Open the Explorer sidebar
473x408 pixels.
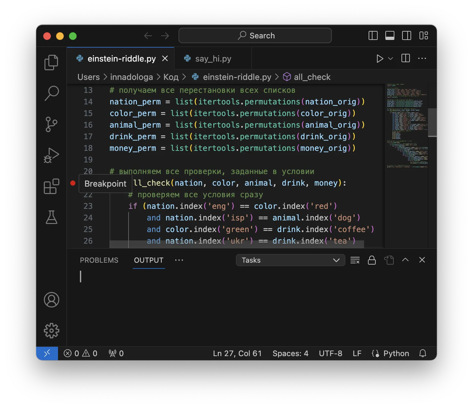51,62
